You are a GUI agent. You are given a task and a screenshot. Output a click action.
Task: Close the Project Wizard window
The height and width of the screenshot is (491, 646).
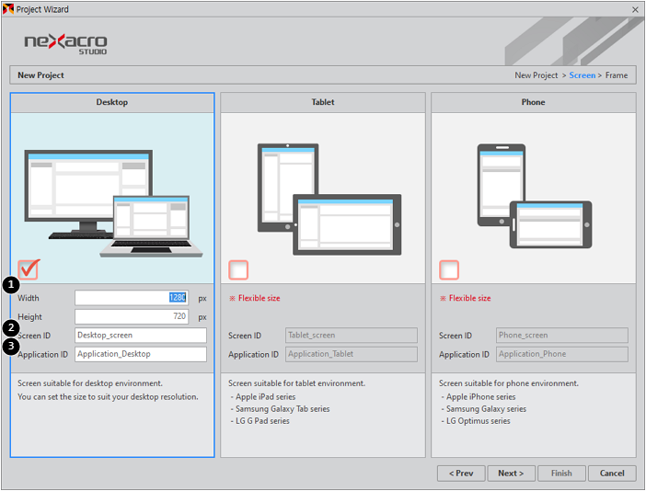point(635,9)
